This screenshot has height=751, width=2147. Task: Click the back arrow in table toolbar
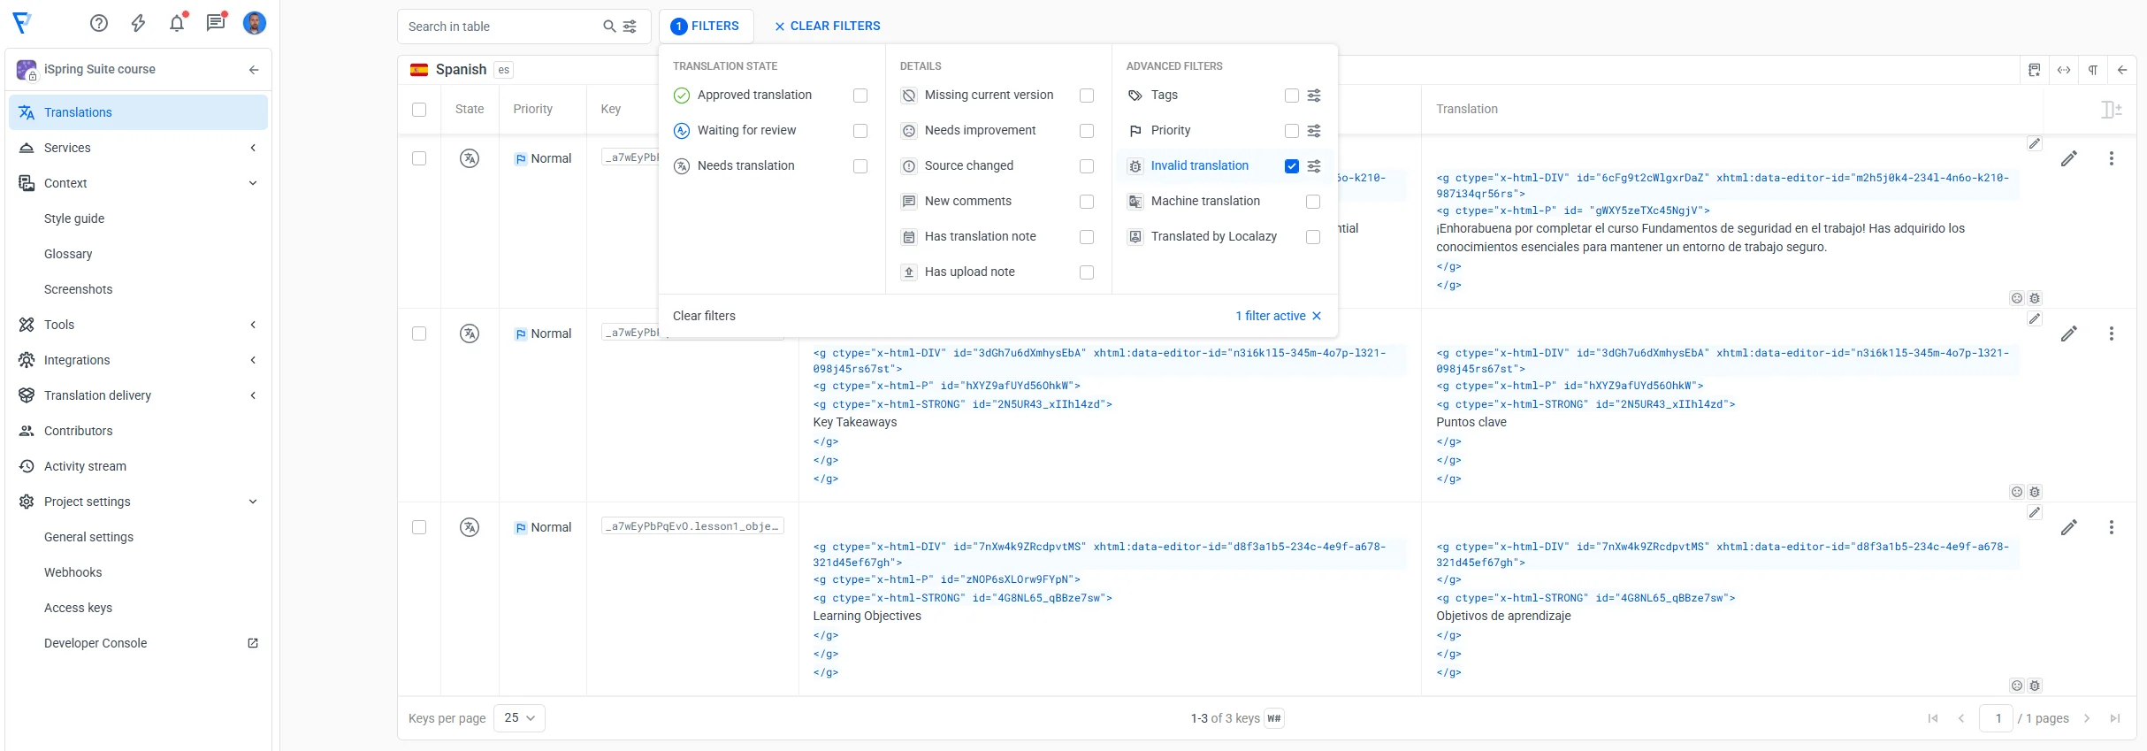(2122, 70)
